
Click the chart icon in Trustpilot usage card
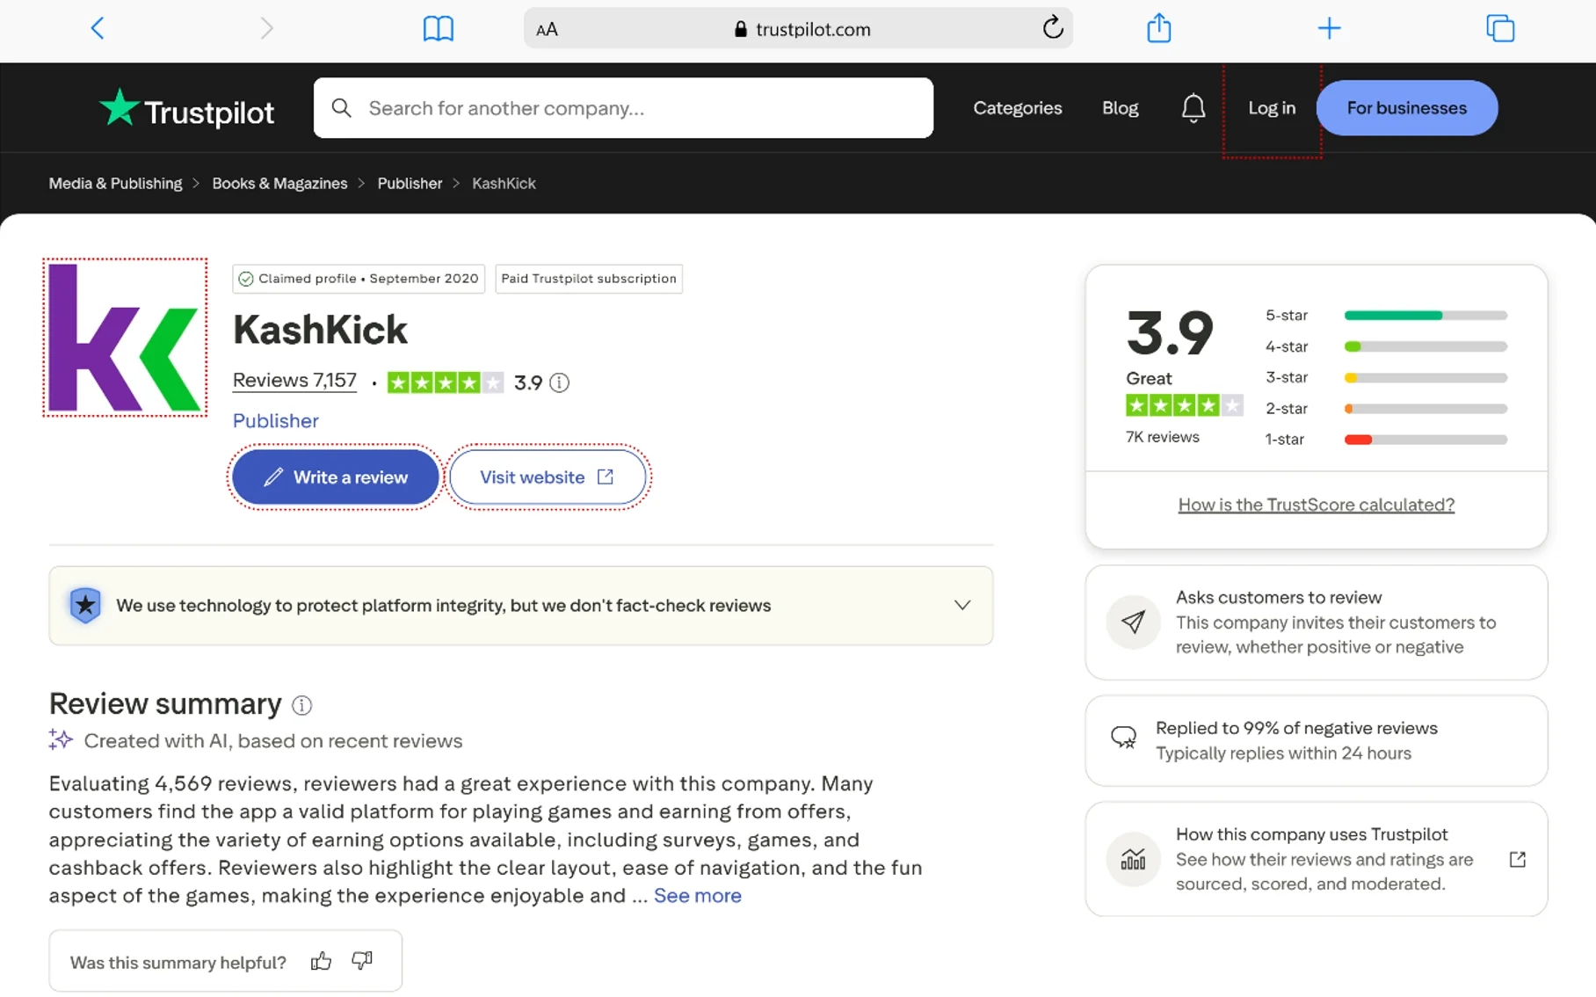pyautogui.click(x=1133, y=859)
